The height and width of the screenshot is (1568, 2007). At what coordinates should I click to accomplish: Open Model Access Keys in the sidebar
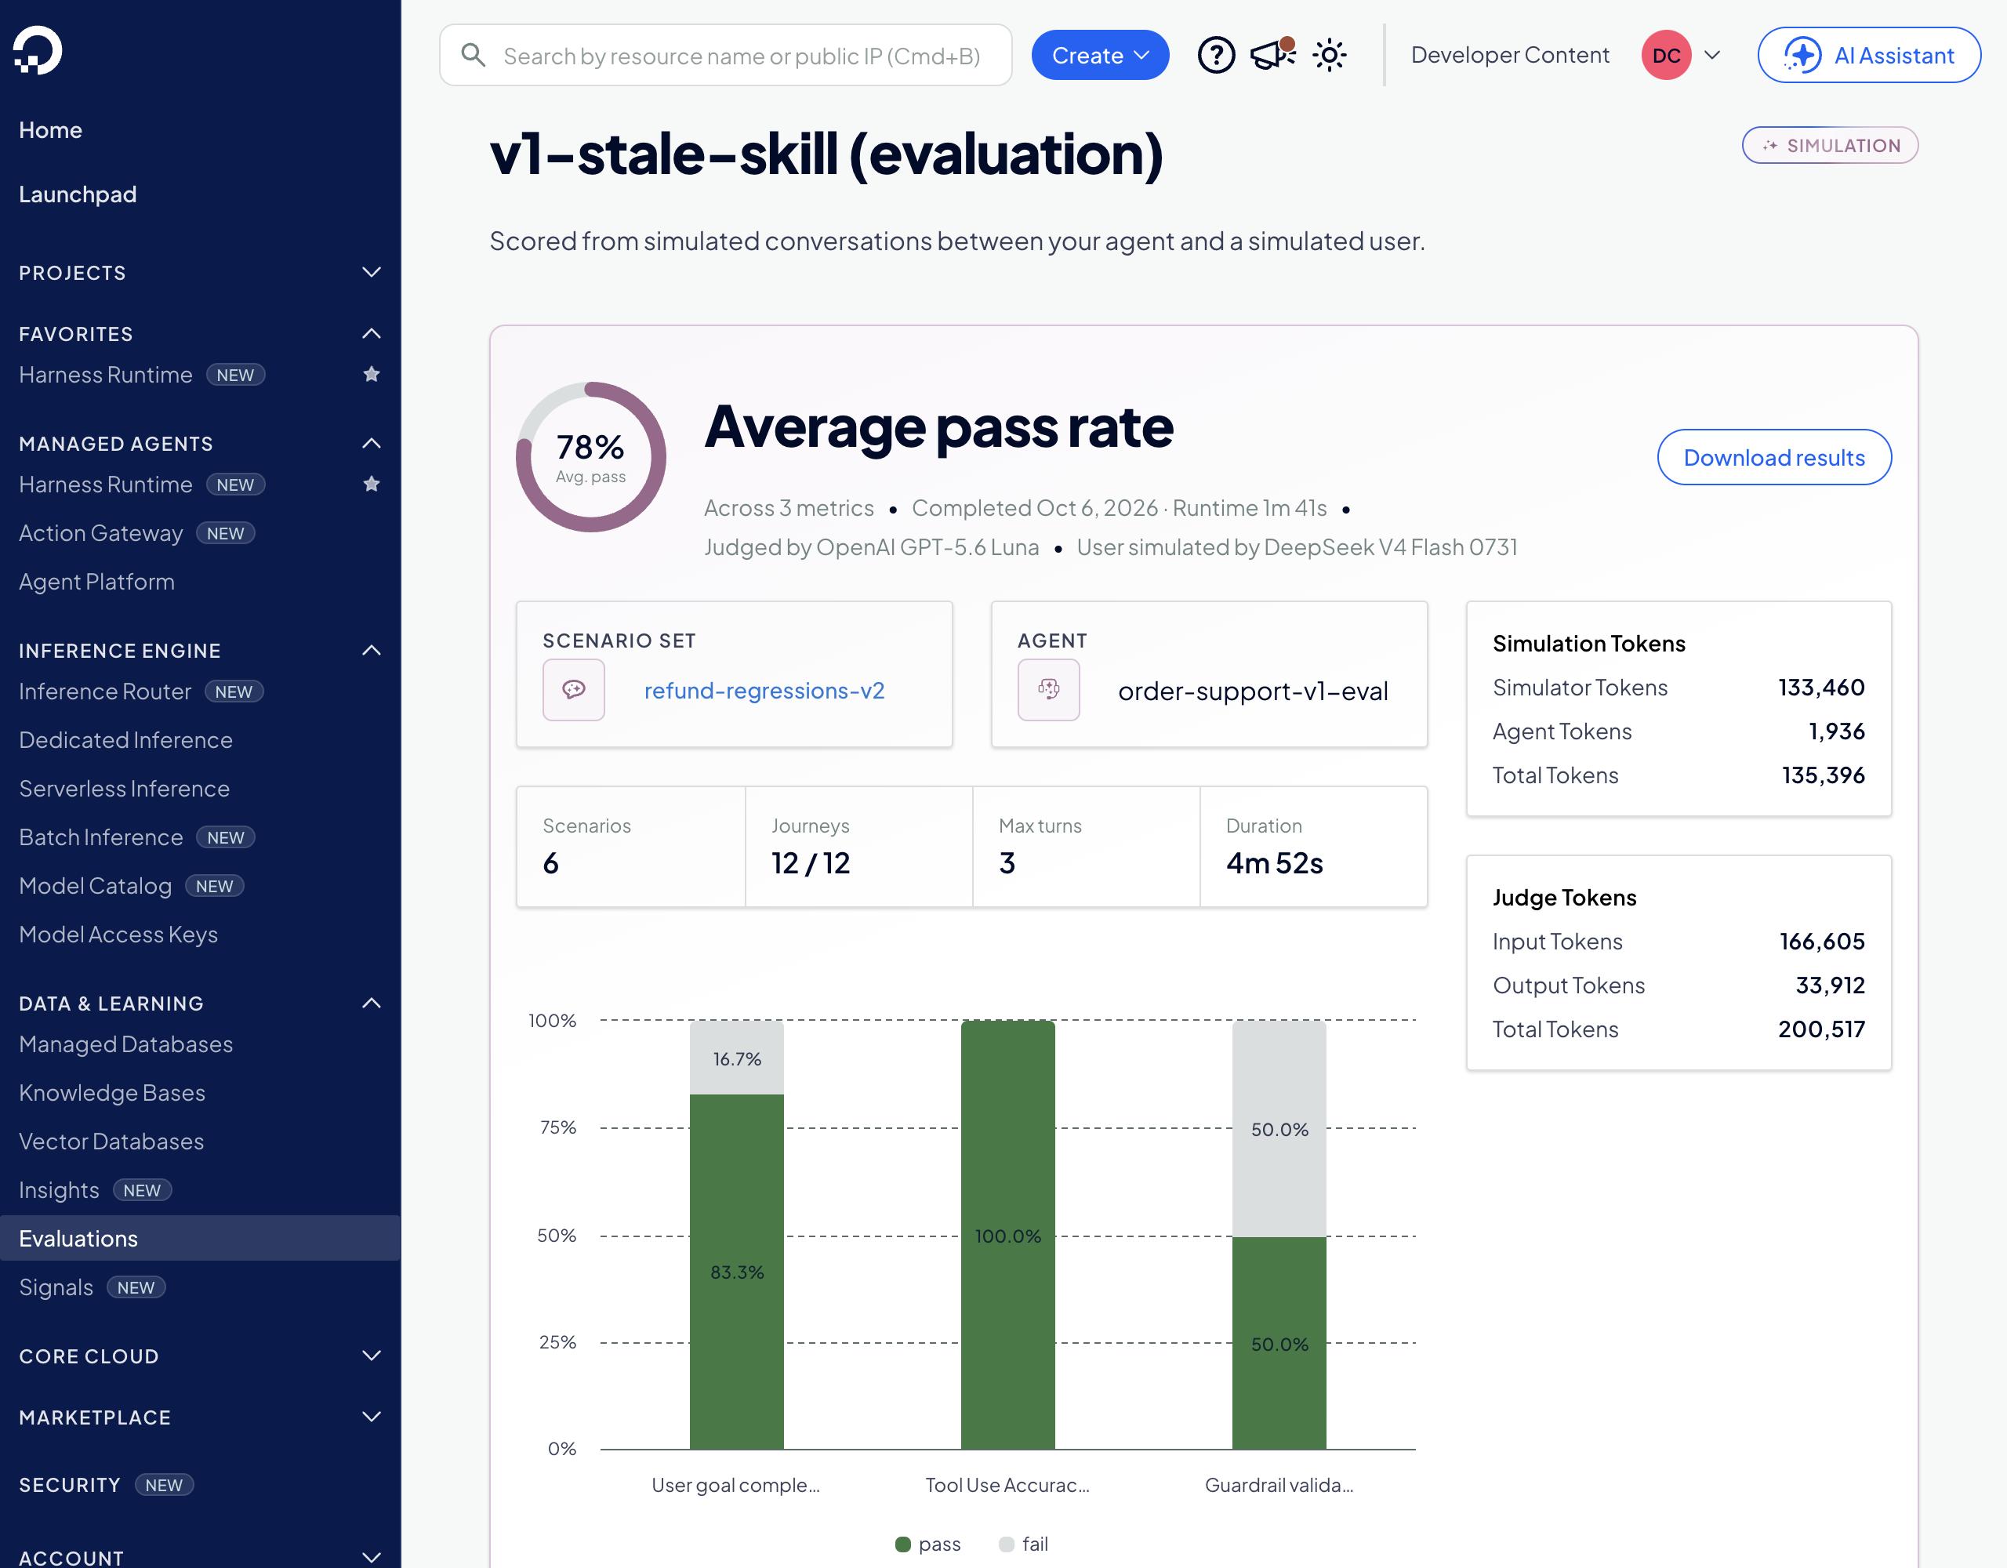click(x=118, y=934)
